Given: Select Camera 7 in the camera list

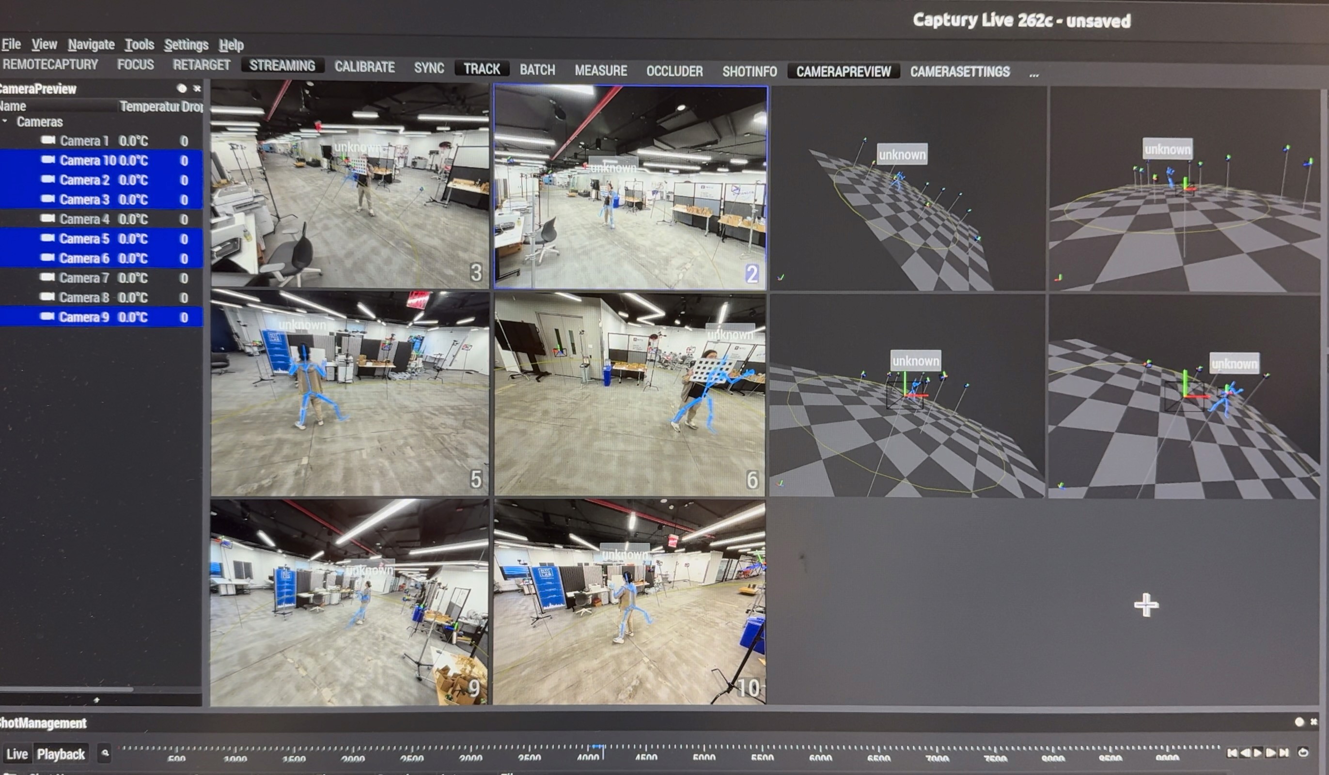Looking at the screenshot, I should point(84,278).
